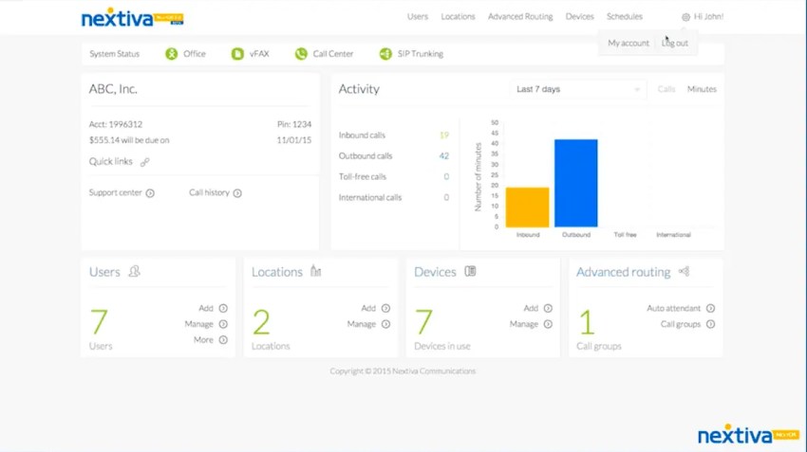The height and width of the screenshot is (452, 807).
Task: Click the Office status icon
Action: [x=172, y=53]
